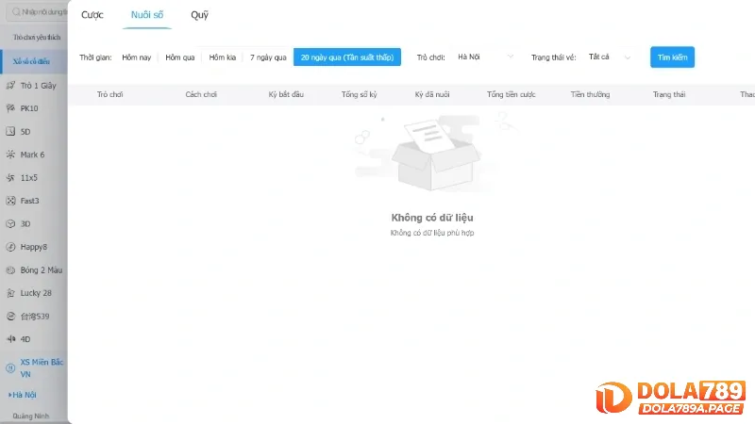Screen dimensions: 755x424
Task: Open the Trạng thái vé dropdown
Action: 610,57
